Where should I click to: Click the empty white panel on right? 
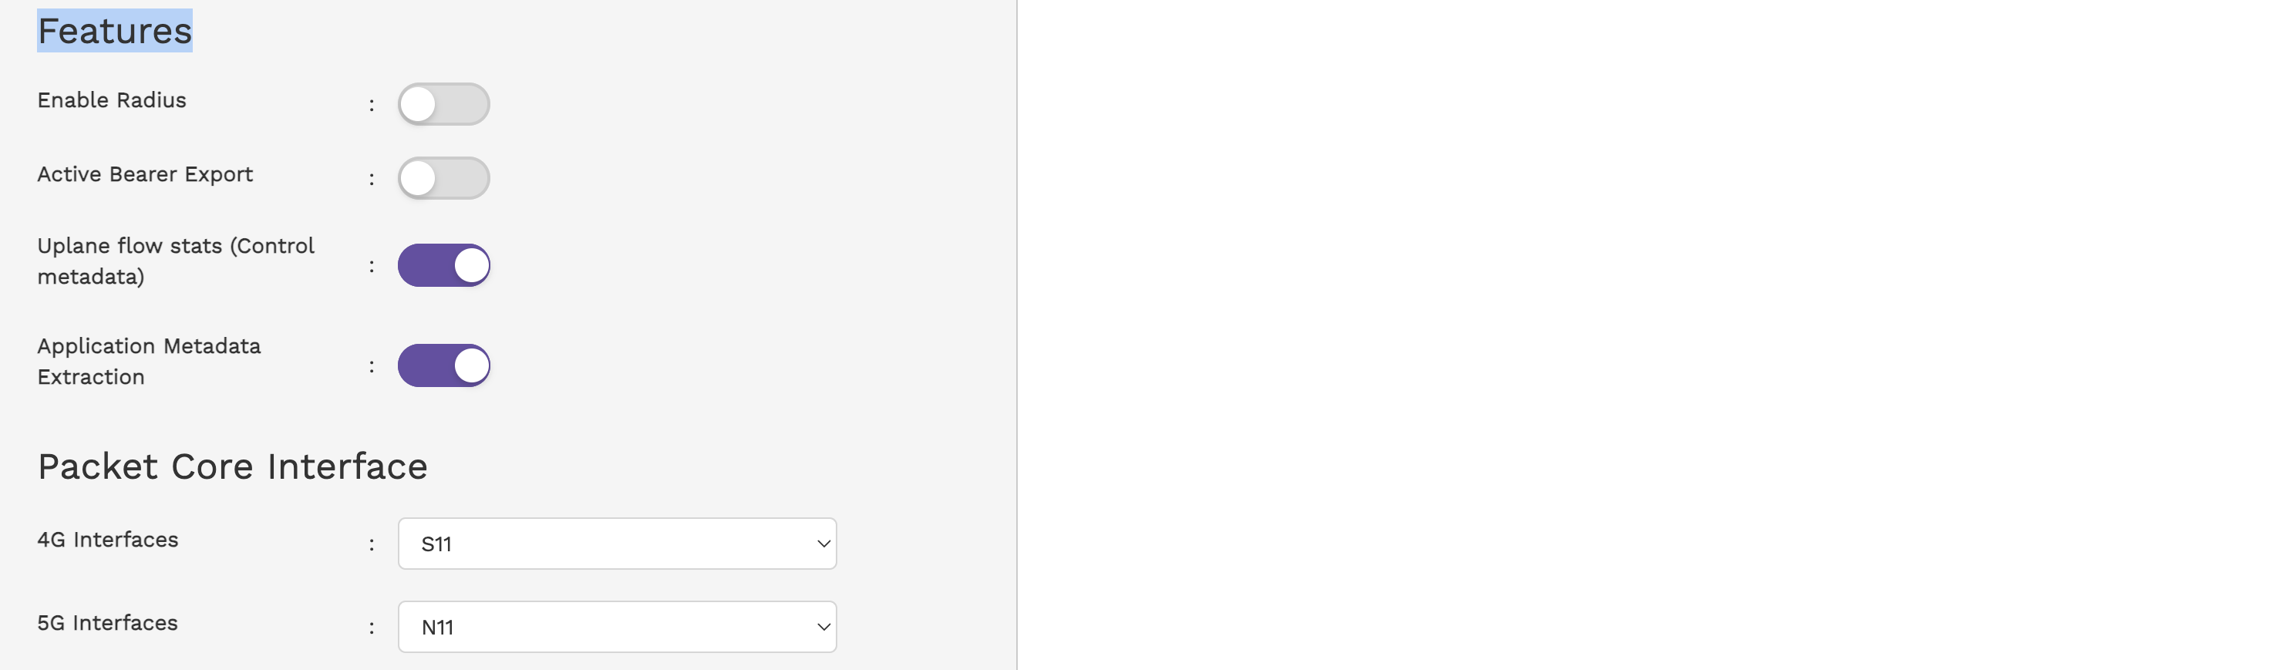coord(1645,335)
